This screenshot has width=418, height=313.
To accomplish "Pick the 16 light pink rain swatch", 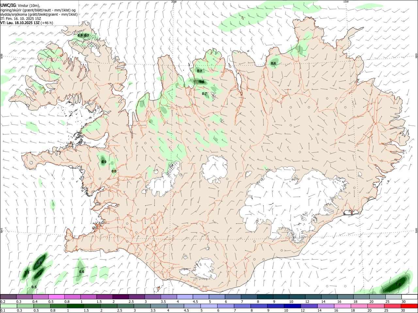I will click(342, 306).
